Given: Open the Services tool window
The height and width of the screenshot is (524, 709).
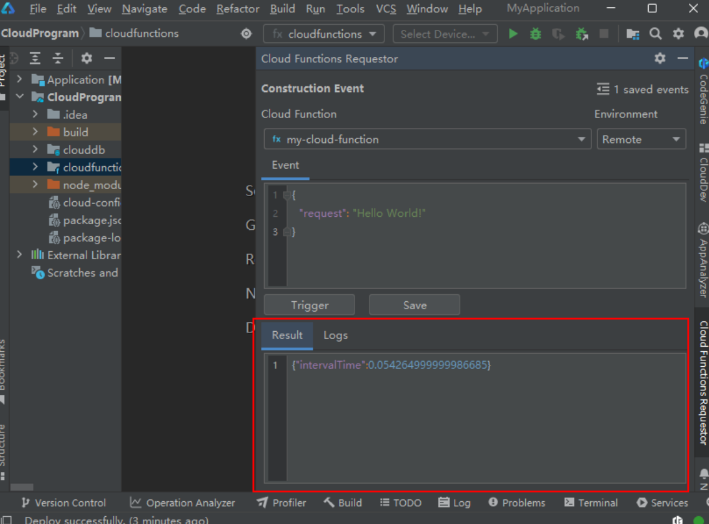Looking at the screenshot, I should point(662,503).
